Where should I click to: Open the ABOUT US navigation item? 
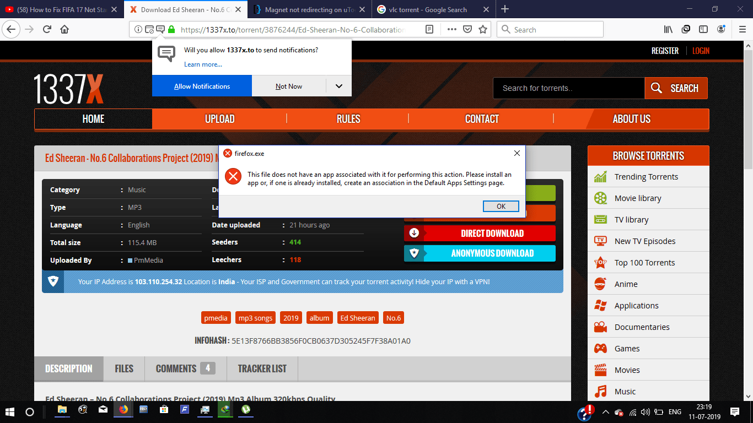pos(632,119)
